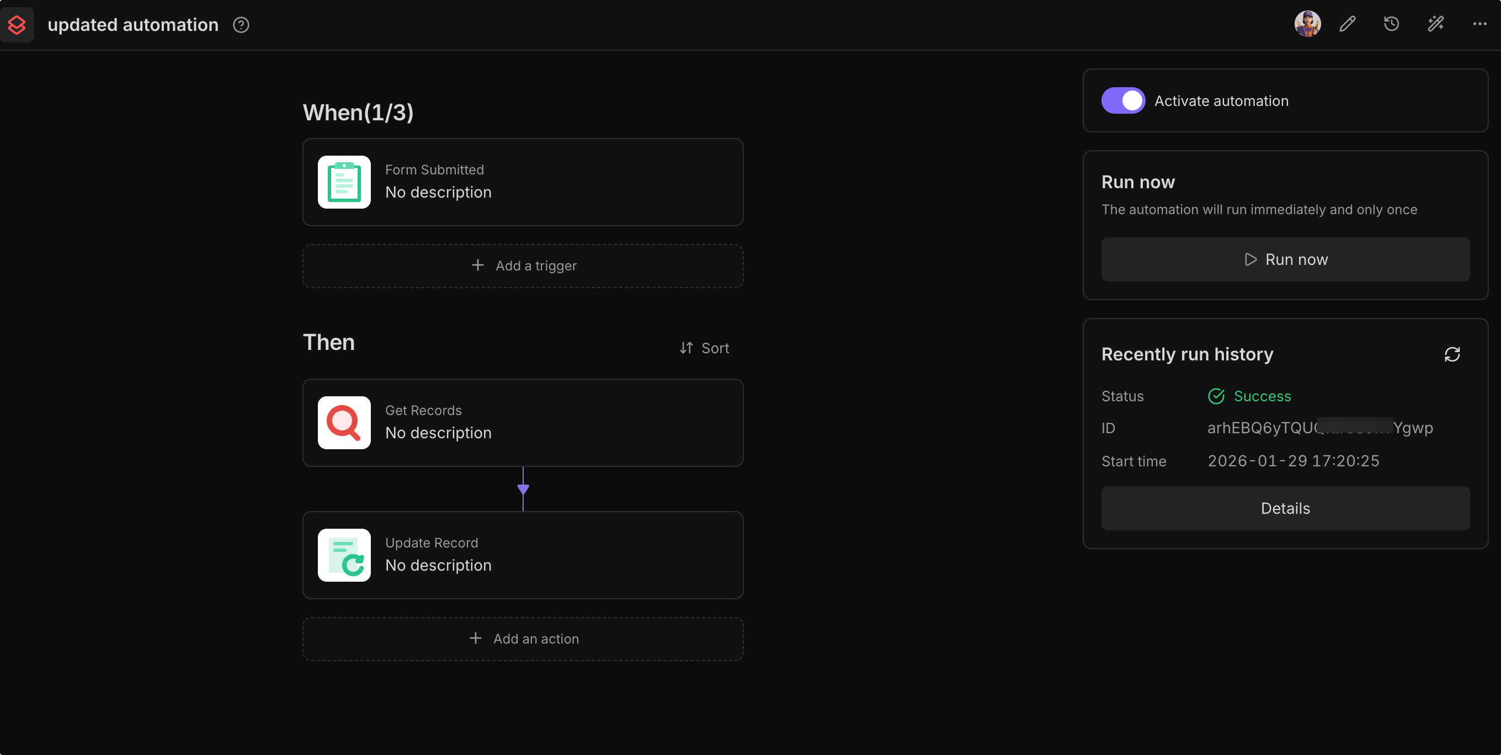The height and width of the screenshot is (755, 1501).
Task: Click the Get Records magnifier icon
Action: (x=344, y=422)
